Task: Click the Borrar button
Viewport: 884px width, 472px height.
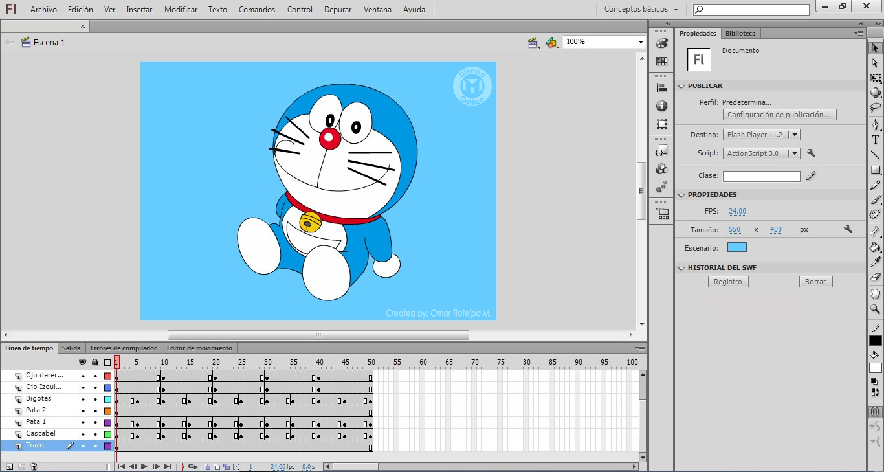Action: (815, 282)
